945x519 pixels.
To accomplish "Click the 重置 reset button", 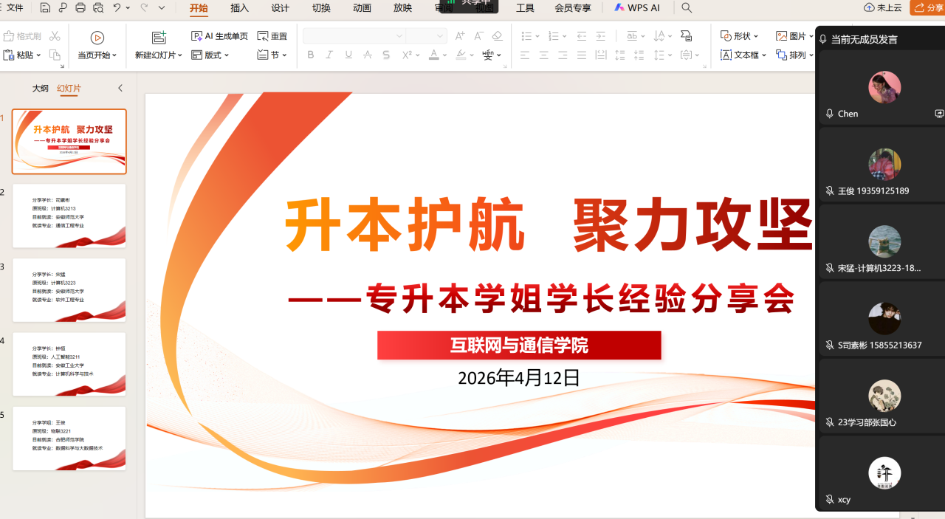I will 272,36.
